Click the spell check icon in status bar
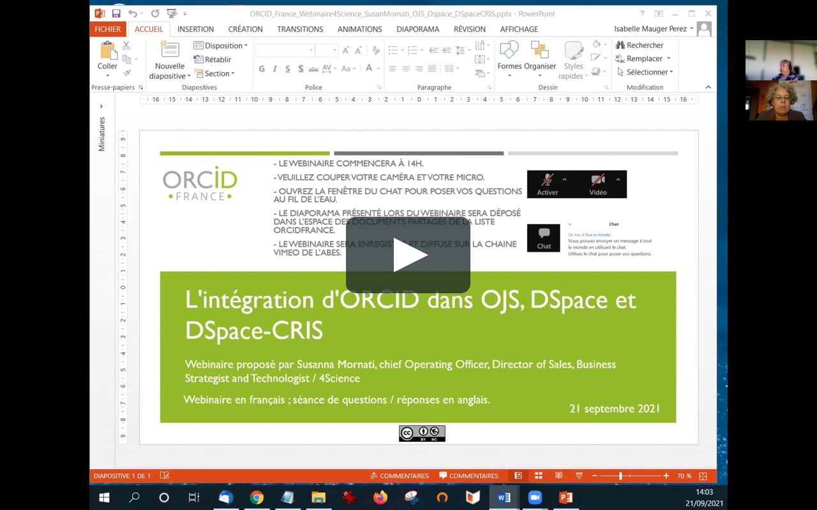The width and height of the screenshot is (817, 510). (x=164, y=476)
